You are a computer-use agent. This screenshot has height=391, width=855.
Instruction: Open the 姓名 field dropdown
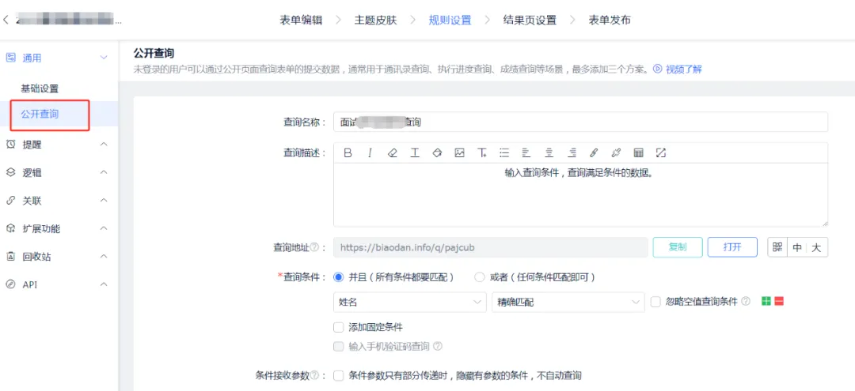410,302
